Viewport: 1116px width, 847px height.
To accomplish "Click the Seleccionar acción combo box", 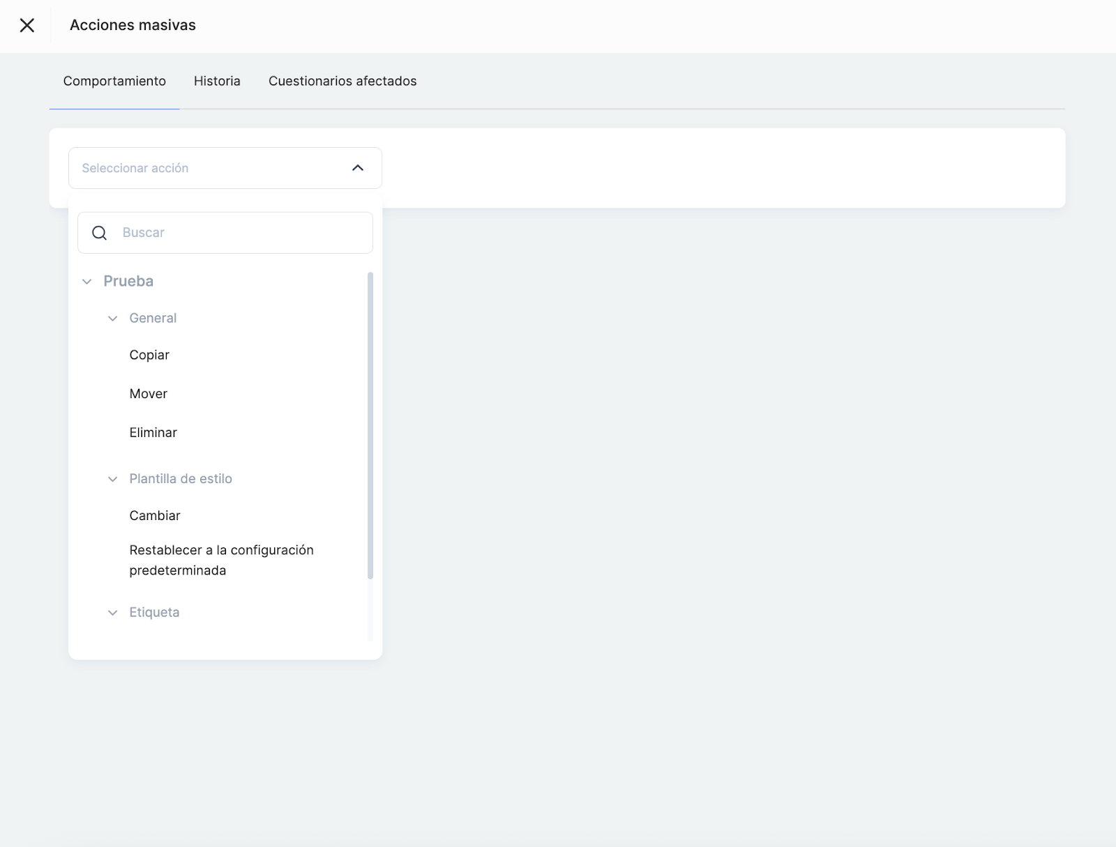I will pyautogui.click(x=209, y=168).
